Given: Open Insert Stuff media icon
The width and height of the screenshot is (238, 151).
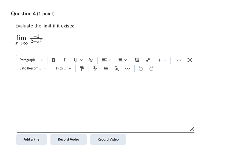Looking at the screenshot, I should tap(137, 60).
